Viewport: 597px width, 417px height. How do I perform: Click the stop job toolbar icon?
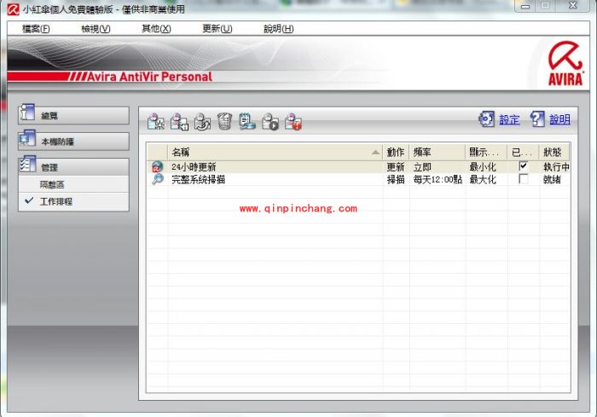click(x=293, y=122)
